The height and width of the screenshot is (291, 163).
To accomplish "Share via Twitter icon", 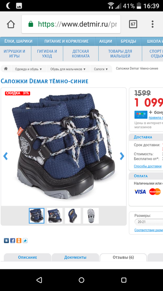I will pyautogui.click(x=25, y=241).
